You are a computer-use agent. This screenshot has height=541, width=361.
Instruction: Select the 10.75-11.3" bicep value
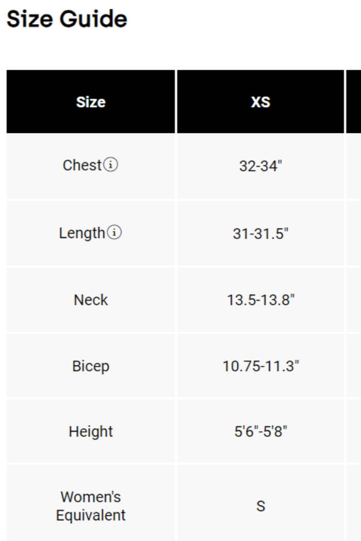tap(260, 366)
